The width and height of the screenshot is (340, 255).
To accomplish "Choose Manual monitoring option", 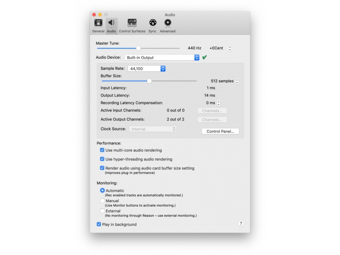I will [102, 201].
